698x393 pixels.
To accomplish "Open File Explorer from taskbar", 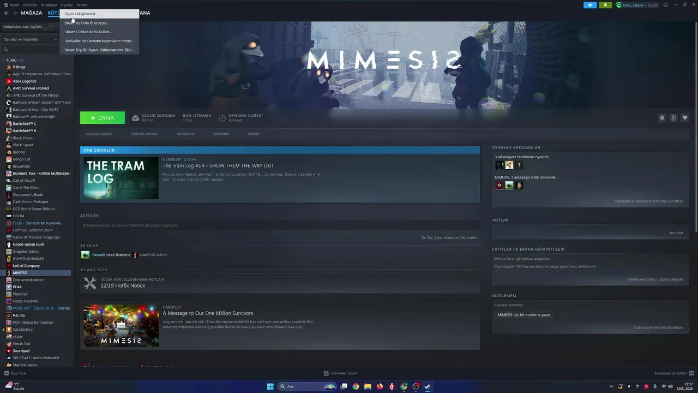I will point(368,386).
